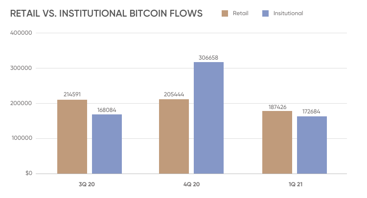Click the 400000 y-axis label
Viewport: 367px width, 198px height.
coord(21,33)
